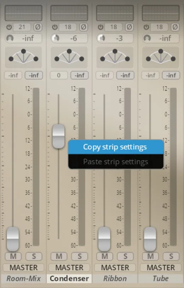184x288 pixels.
Task: Click trim value 21 on Room-Mix
Action: [22, 27]
